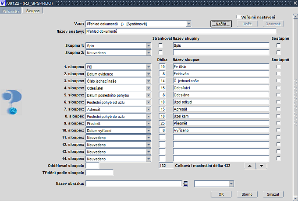Click the Název sestavy input field
Screen dimensions: 298x201
coord(181,31)
